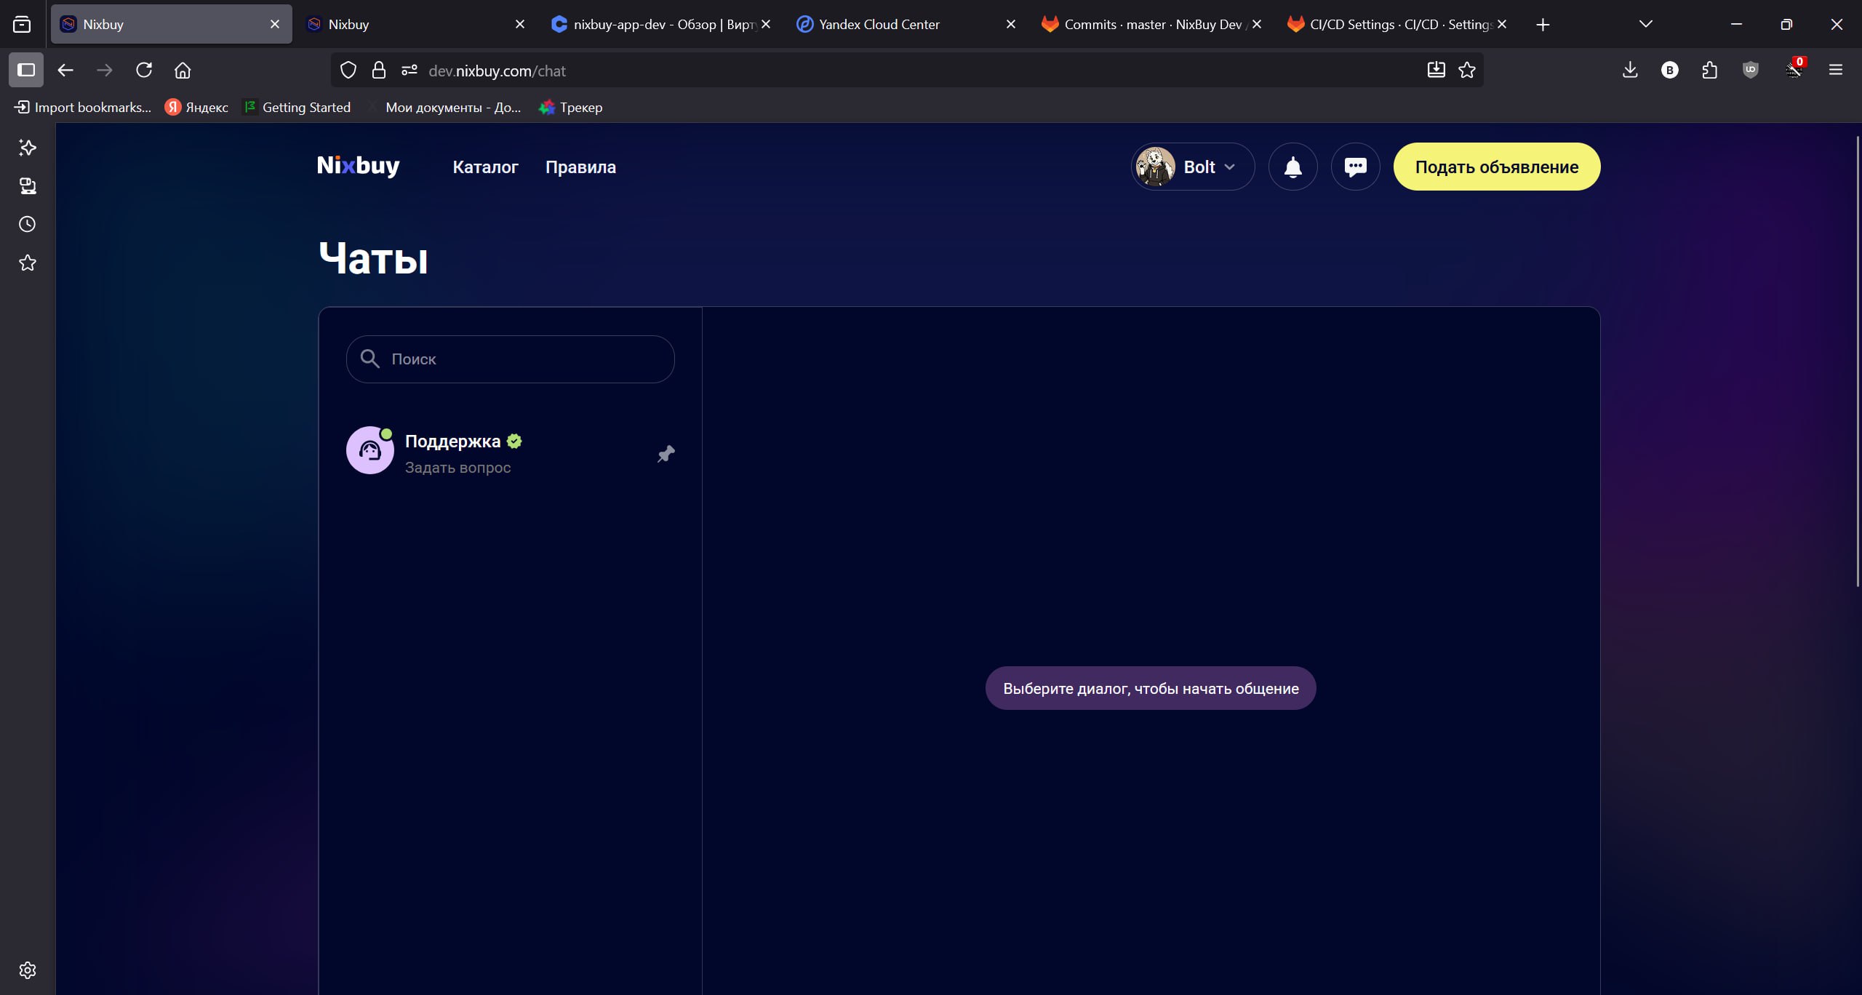The image size is (1862, 995).
Task: Click the Nixbuy logo
Action: [x=358, y=166]
